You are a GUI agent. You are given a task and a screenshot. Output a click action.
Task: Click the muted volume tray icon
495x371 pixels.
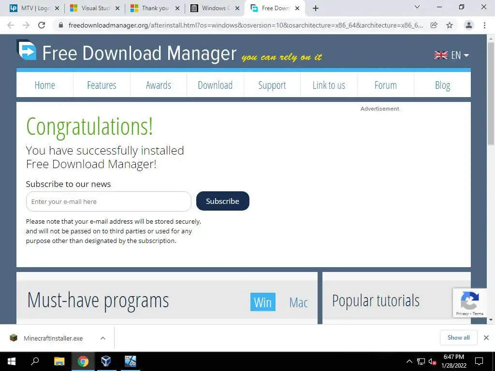(x=432, y=361)
